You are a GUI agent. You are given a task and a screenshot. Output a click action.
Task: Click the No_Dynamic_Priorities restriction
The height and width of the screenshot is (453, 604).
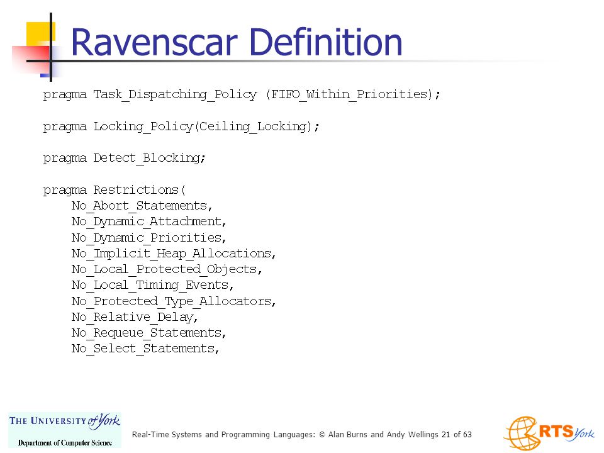click(x=148, y=238)
